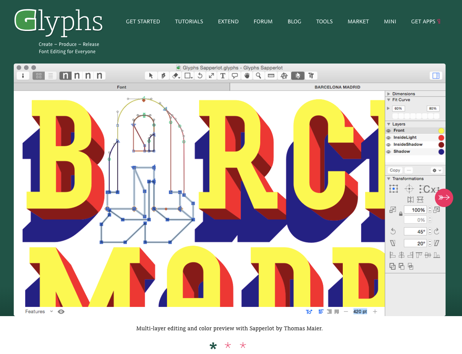Select the highlighted Select All Layers tool
This screenshot has width=462, height=354.
[x=298, y=76]
